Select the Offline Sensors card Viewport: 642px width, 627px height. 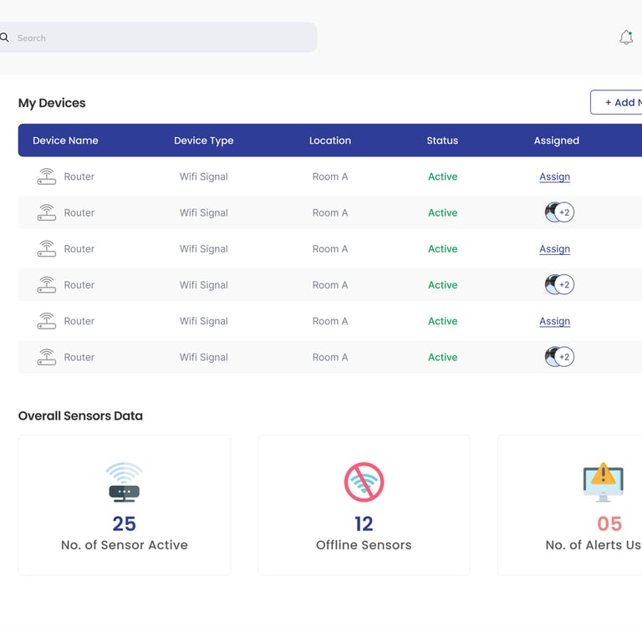click(x=364, y=505)
